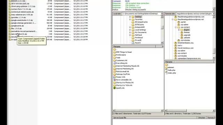Image resolution: width=223 pixels, height=125 pixels.
Task: Click scroll-down arrow of remote tree scrollbar
Action: coord(214,58)
